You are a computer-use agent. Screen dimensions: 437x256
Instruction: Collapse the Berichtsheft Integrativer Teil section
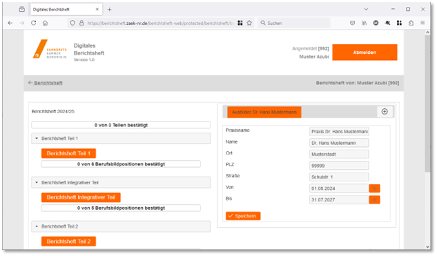pyautogui.click(x=121, y=183)
